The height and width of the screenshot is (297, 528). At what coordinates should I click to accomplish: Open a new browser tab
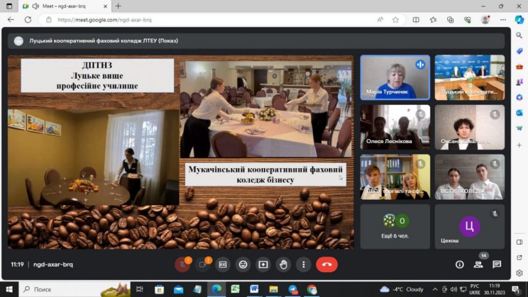point(118,6)
